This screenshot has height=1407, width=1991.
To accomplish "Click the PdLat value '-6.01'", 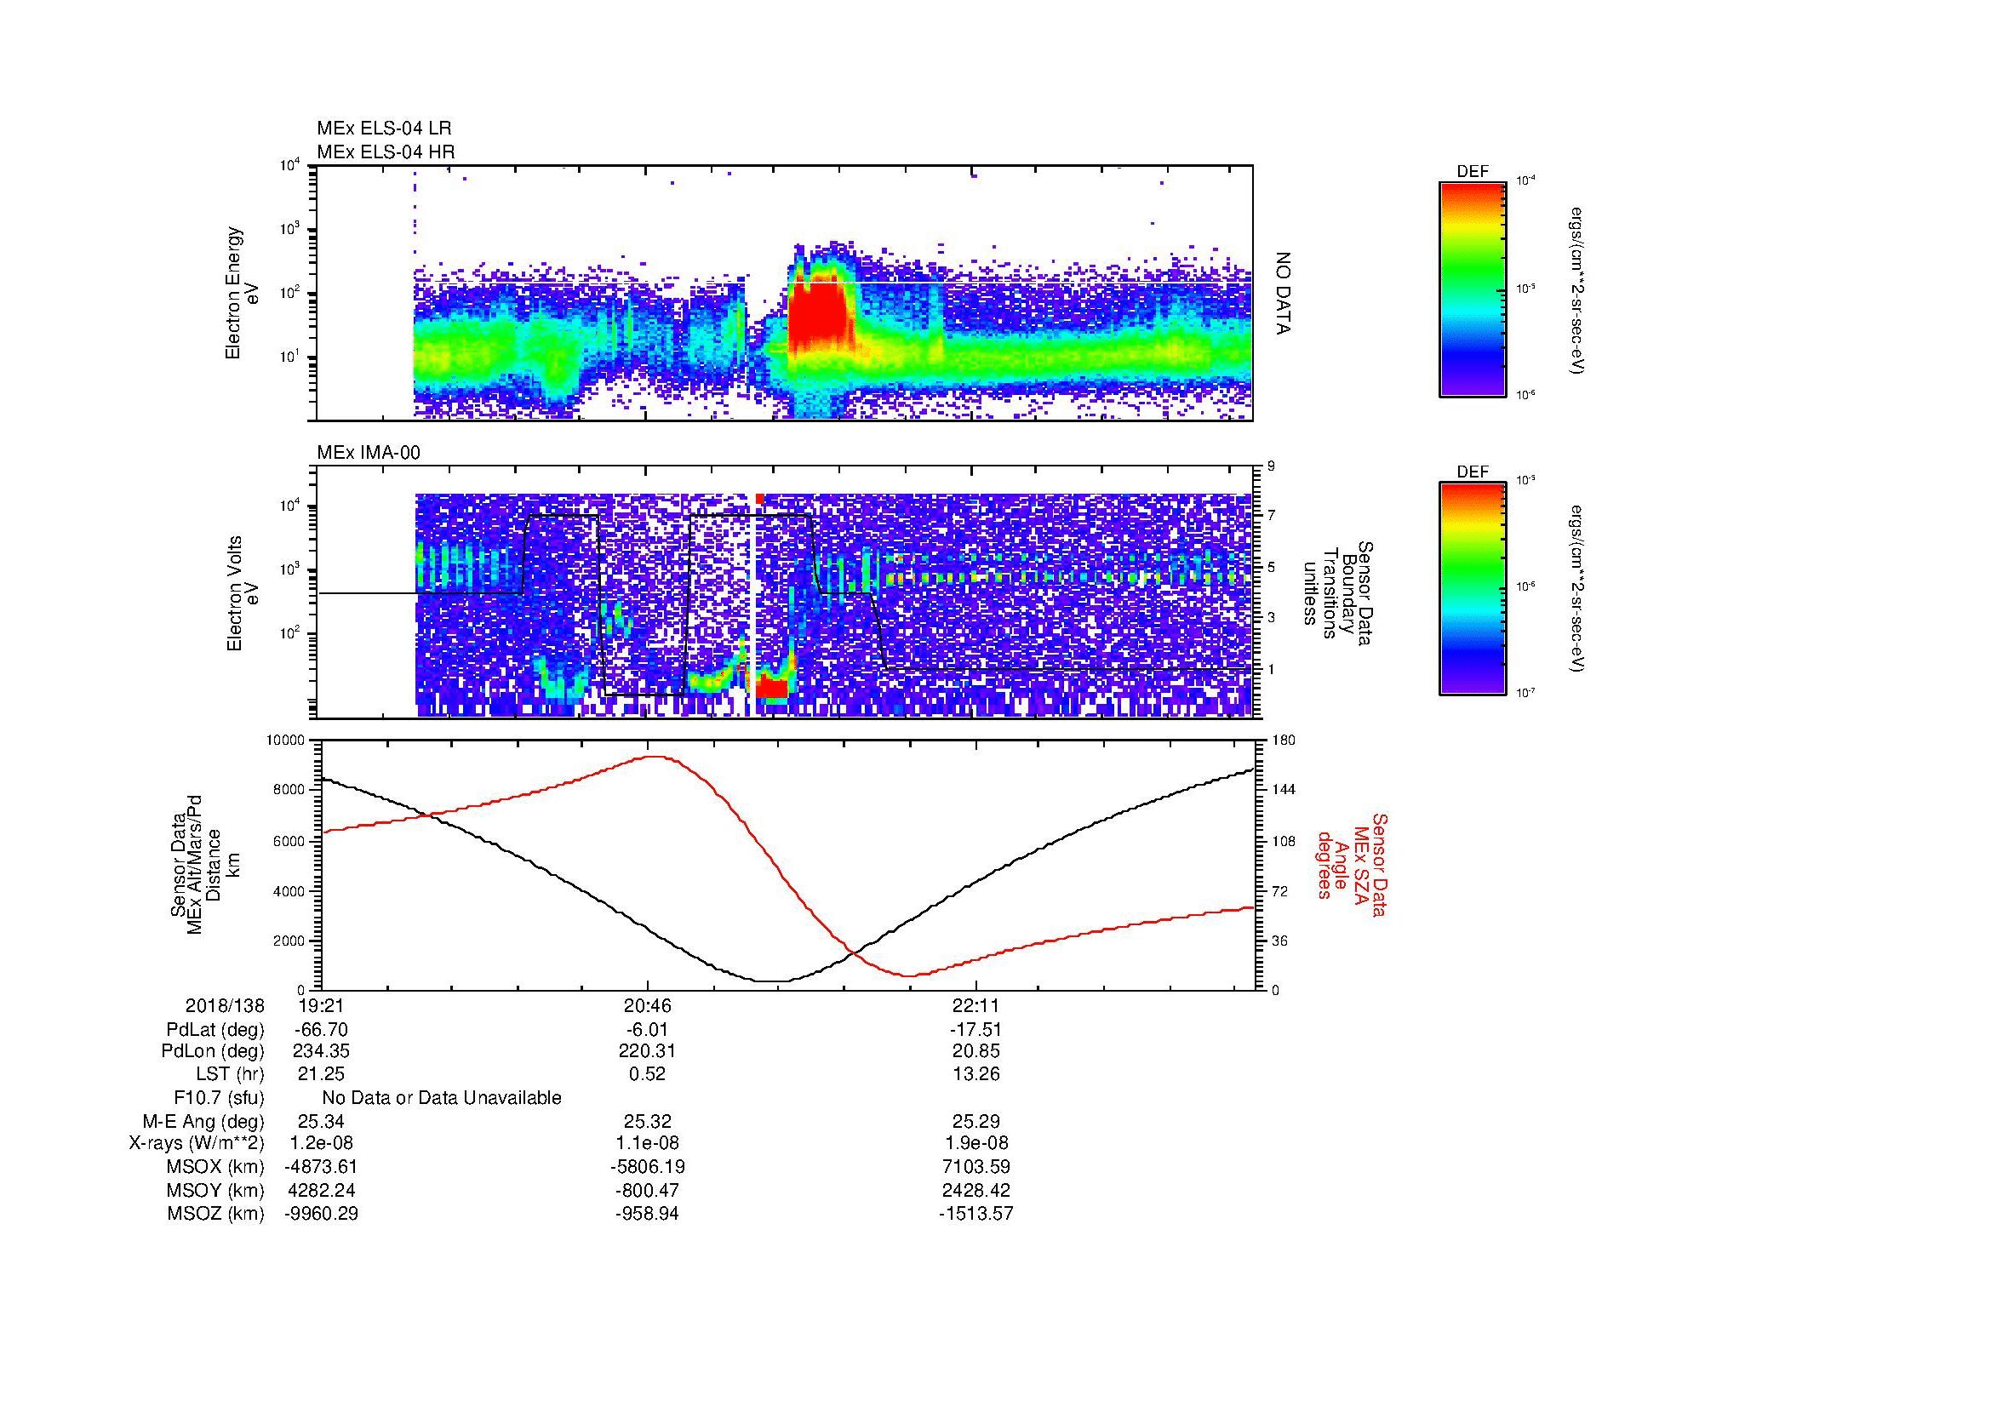I will pyautogui.click(x=647, y=1029).
